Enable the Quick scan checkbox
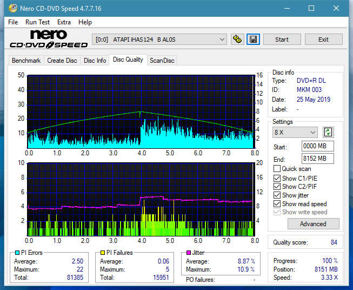353x290 pixels. click(277, 169)
